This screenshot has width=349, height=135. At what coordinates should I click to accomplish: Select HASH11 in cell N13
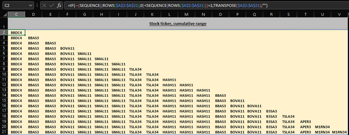coord(203,90)
